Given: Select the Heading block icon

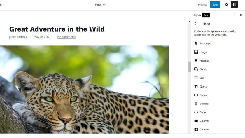Looking at the screenshot, I should pos(196,61).
